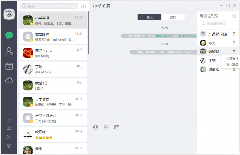240x155 pixels.
Task: Open the settings gear icon in sidebar
Action: (9, 146)
